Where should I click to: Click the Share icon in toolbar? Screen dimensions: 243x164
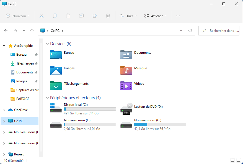pyautogui.click(x=95, y=16)
